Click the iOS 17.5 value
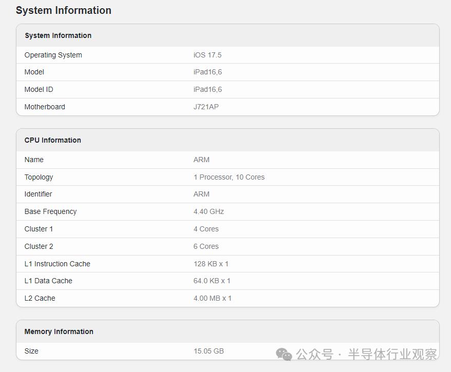The image size is (451, 372). (x=208, y=55)
